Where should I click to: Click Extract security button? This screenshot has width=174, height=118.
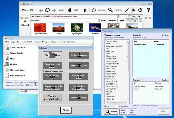[79, 97]
